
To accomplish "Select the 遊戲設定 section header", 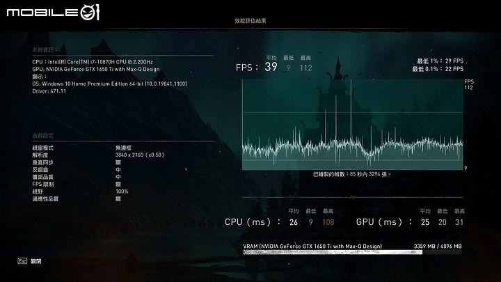I will click(x=43, y=136).
